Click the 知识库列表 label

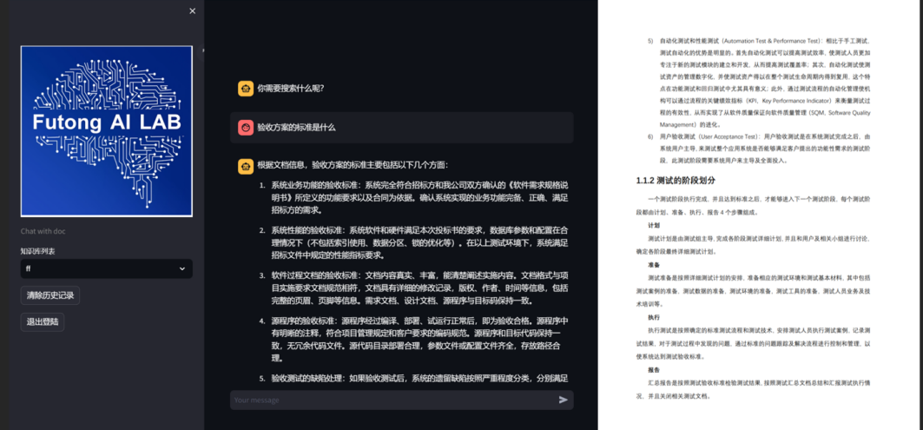pos(38,251)
